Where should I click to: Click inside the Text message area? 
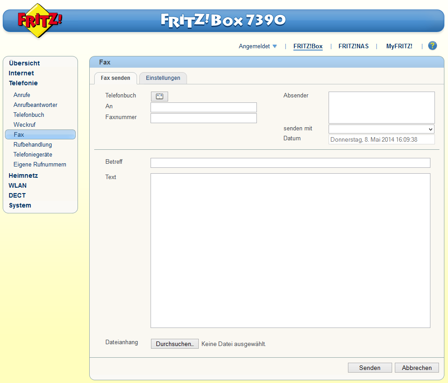(x=290, y=250)
